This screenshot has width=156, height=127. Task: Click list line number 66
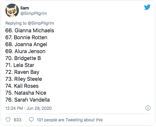click(29, 31)
